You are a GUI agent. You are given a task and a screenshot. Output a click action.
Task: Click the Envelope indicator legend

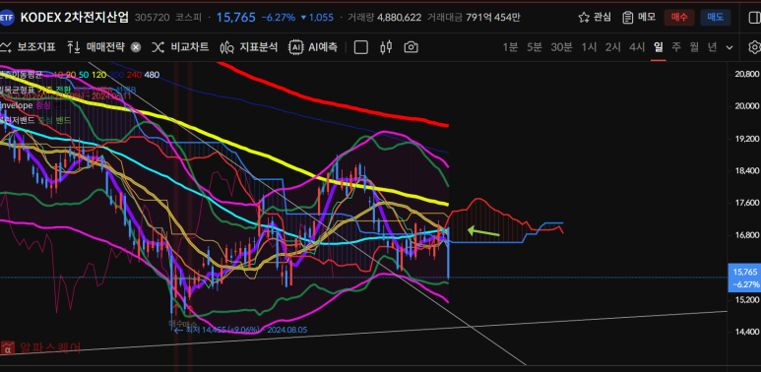pos(16,105)
